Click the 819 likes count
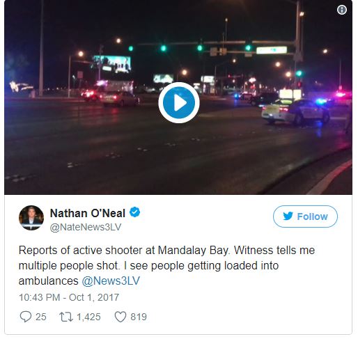The width and height of the screenshot is (358, 339). click(x=139, y=317)
